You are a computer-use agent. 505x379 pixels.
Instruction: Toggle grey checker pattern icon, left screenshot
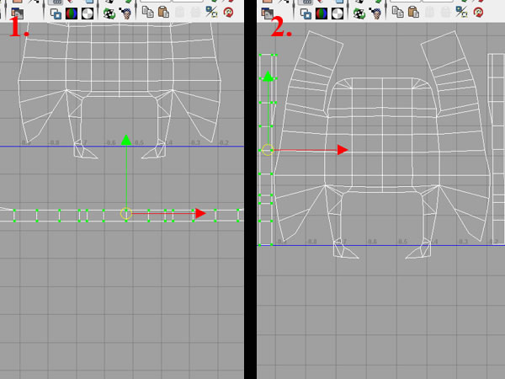[x=88, y=13]
